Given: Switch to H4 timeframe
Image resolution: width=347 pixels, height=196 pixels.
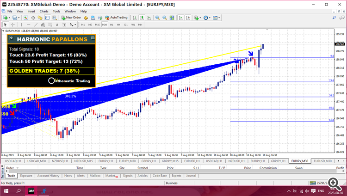Looking at the screenshot, I should pyautogui.click(x=118, y=25).
